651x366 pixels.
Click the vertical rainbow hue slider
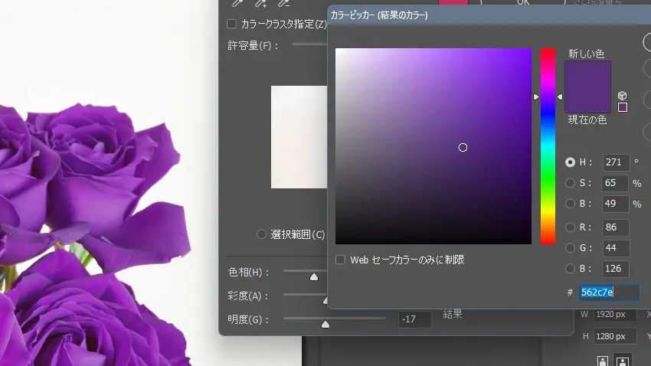coord(548,145)
